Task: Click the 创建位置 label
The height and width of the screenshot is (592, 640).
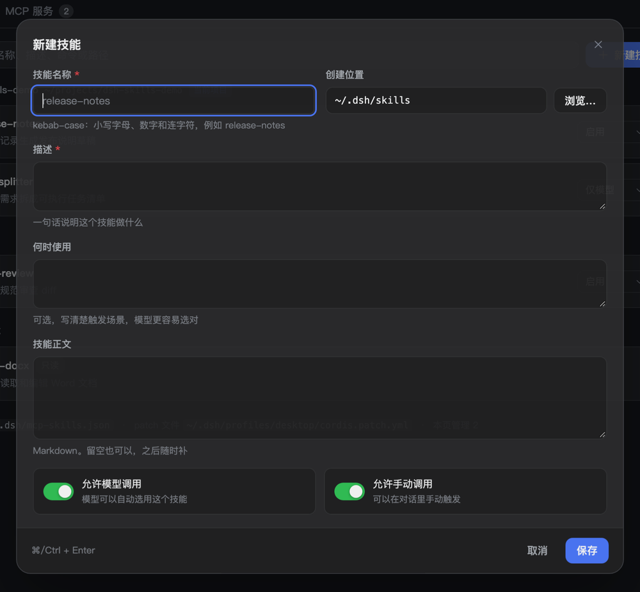Action: point(344,75)
